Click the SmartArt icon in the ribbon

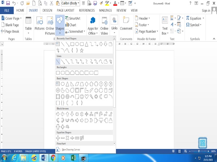[x=73, y=18]
